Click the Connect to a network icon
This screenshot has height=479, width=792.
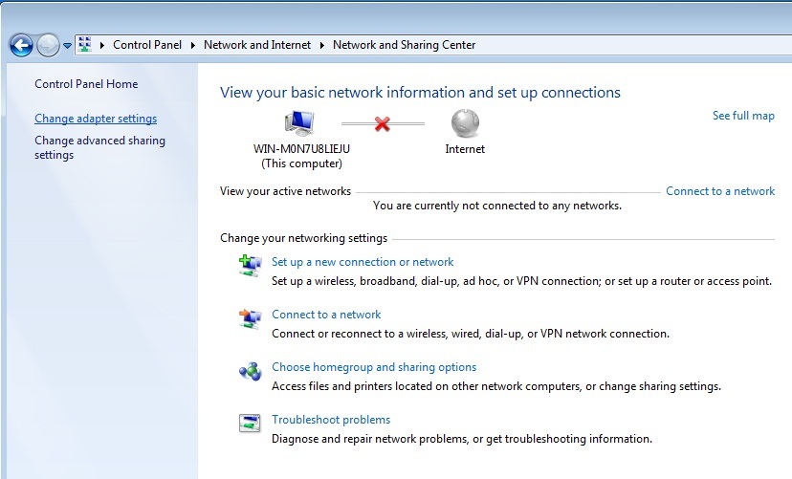point(250,318)
